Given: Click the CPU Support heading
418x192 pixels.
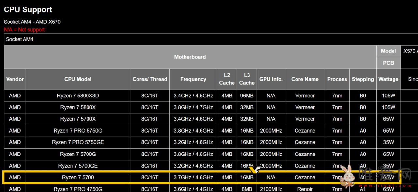Looking at the screenshot, I should click(28, 10).
